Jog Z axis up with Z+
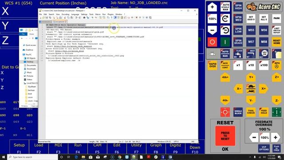Screen dimensions: 284x160 276,77
